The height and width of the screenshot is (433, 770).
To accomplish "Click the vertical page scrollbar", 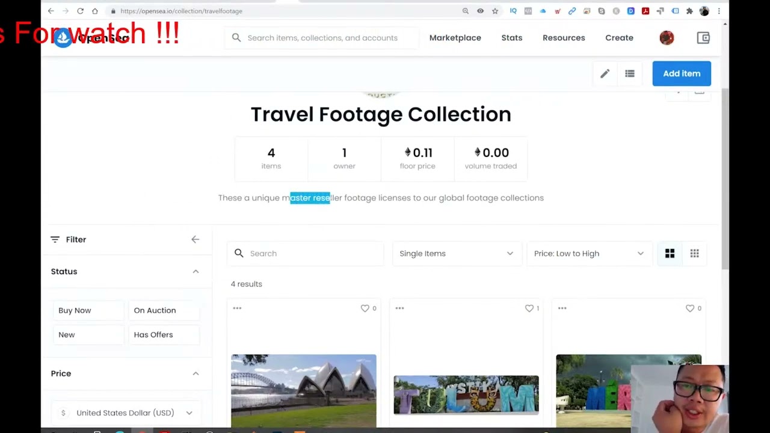I will tap(725, 179).
